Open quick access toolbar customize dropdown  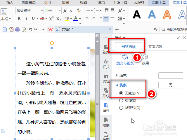[x=43, y=29]
